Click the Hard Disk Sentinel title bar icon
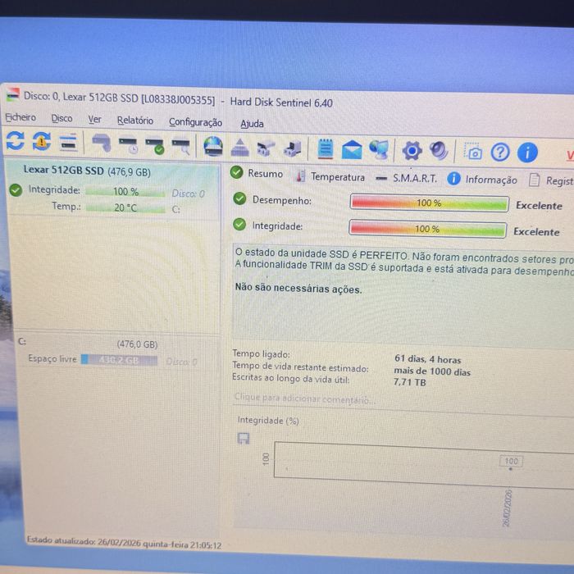Image resolution: width=574 pixels, height=574 pixels. (13, 95)
